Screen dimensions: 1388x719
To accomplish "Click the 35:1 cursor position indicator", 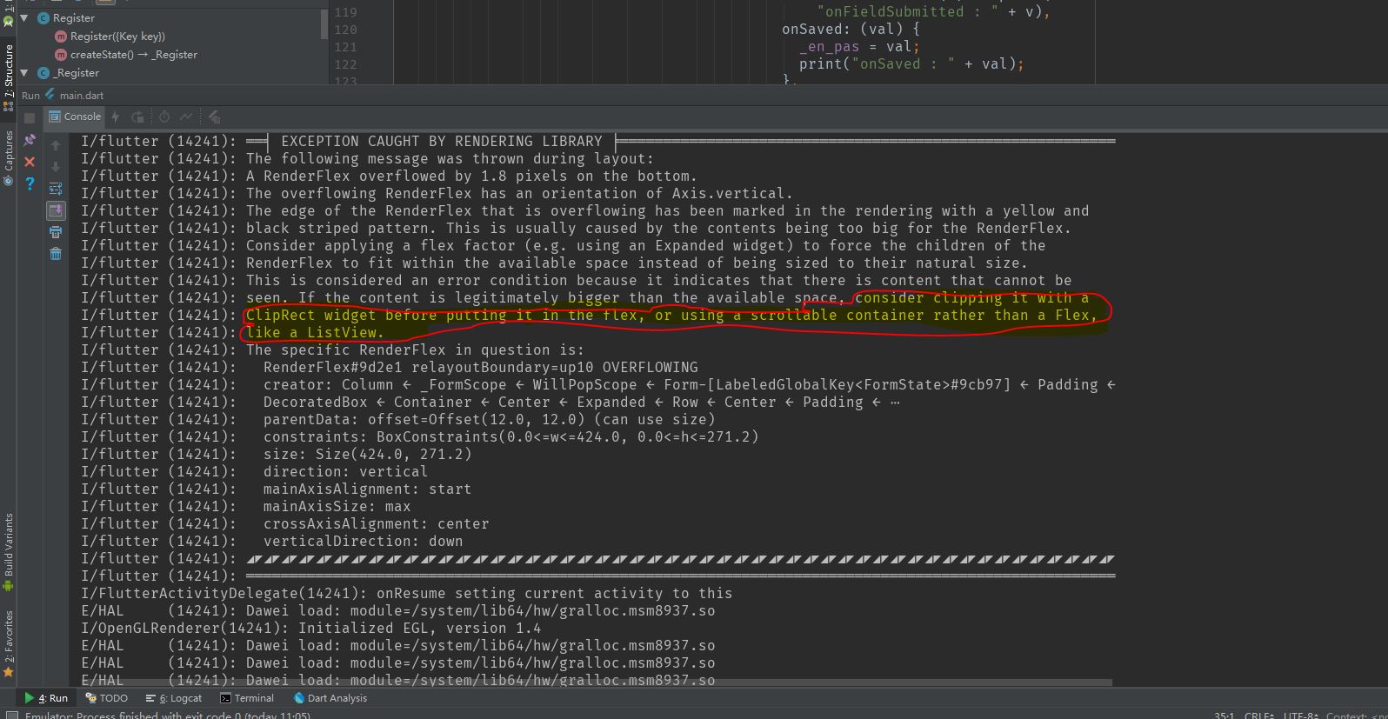I will click(x=1224, y=716).
